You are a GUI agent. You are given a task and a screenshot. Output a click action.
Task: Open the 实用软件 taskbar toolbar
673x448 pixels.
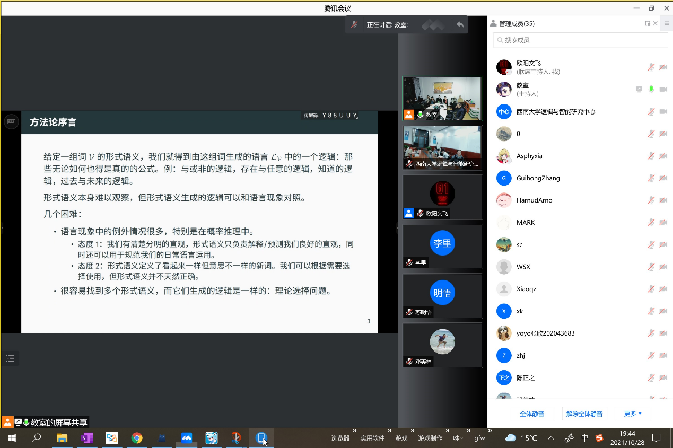pos(372,438)
